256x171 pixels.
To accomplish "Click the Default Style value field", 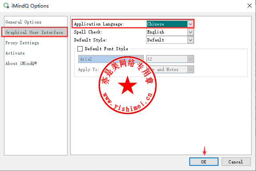I will tap(167, 40).
